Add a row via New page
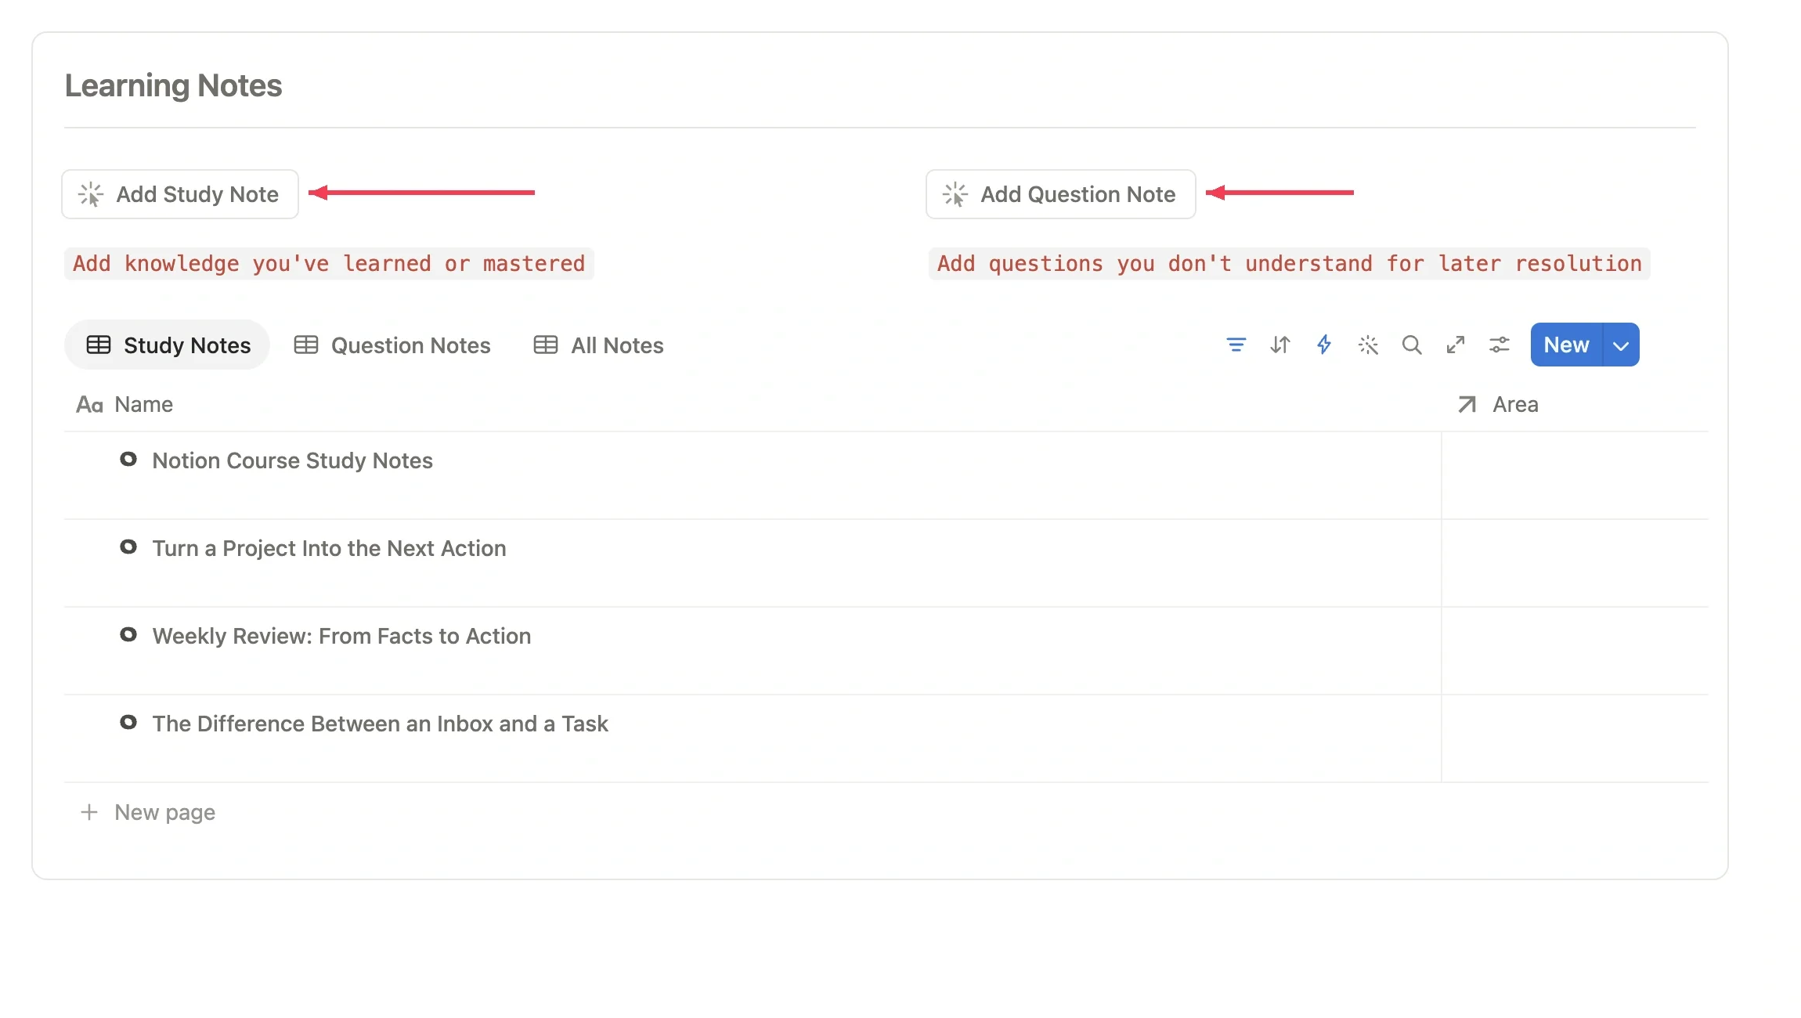 click(147, 812)
